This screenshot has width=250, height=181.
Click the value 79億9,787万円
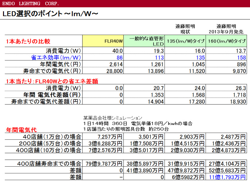pyautogui.click(x=104, y=164)
